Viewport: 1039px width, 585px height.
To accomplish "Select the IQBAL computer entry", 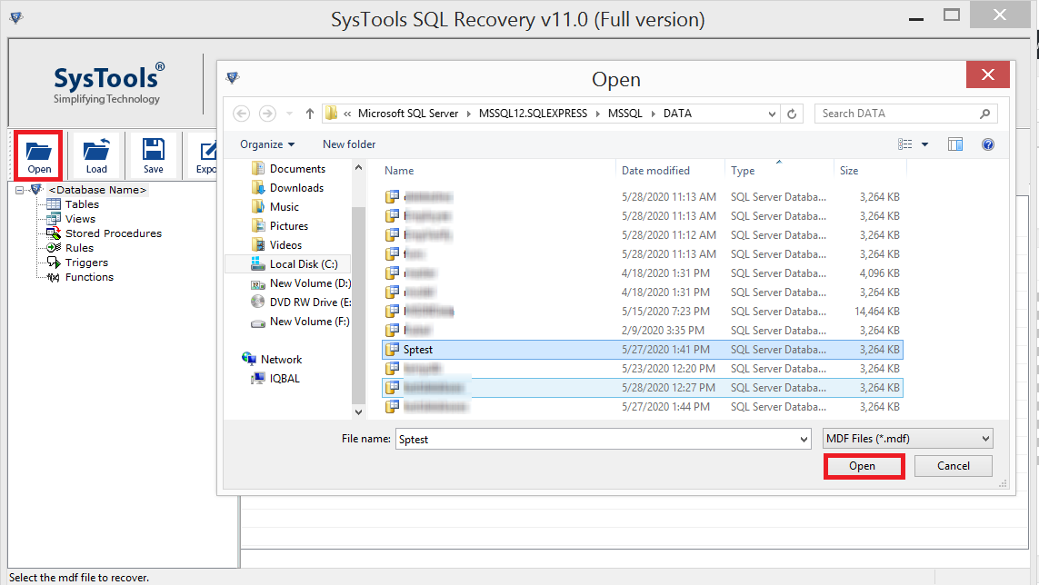I will (285, 379).
